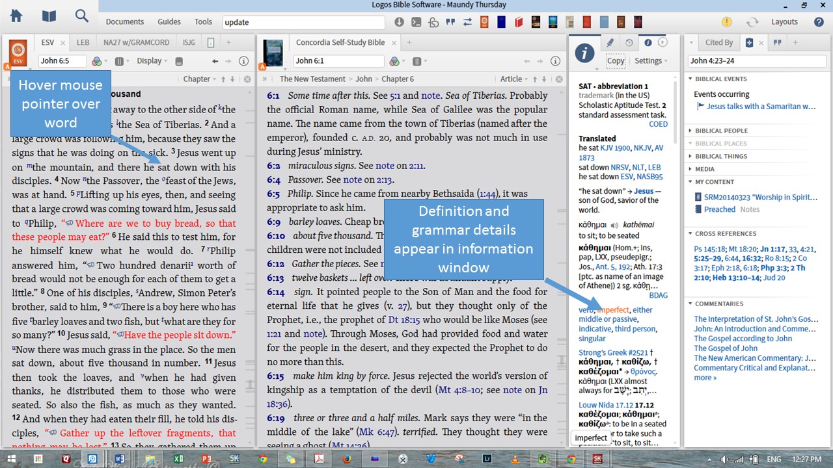The image size is (833, 468).
Task: Click Concordia panel previous article up arrow
Action: pos(534,79)
